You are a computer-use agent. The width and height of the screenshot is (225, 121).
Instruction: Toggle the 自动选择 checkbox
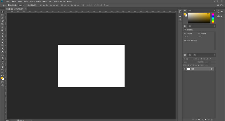[9, 5]
